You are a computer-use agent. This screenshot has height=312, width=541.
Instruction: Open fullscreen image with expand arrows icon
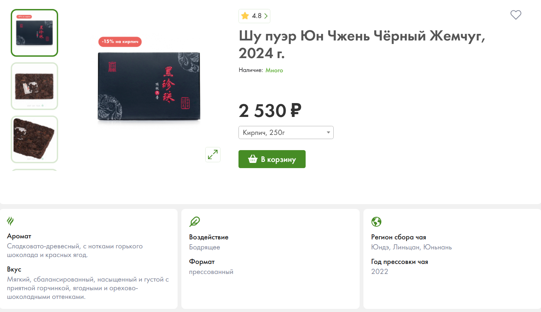tap(213, 154)
